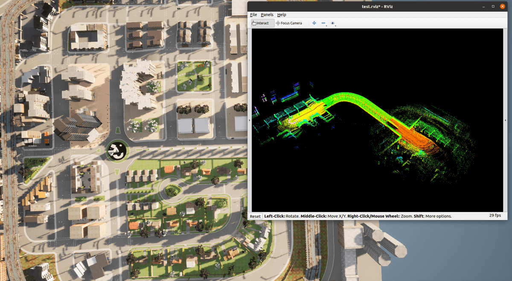
Task: Click the blue minus remove-tool icon
Action: tap(323, 23)
